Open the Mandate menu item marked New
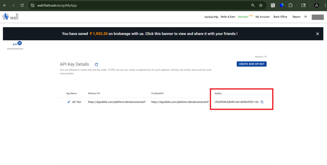This screenshot has width=327, height=165. tap(243, 17)
